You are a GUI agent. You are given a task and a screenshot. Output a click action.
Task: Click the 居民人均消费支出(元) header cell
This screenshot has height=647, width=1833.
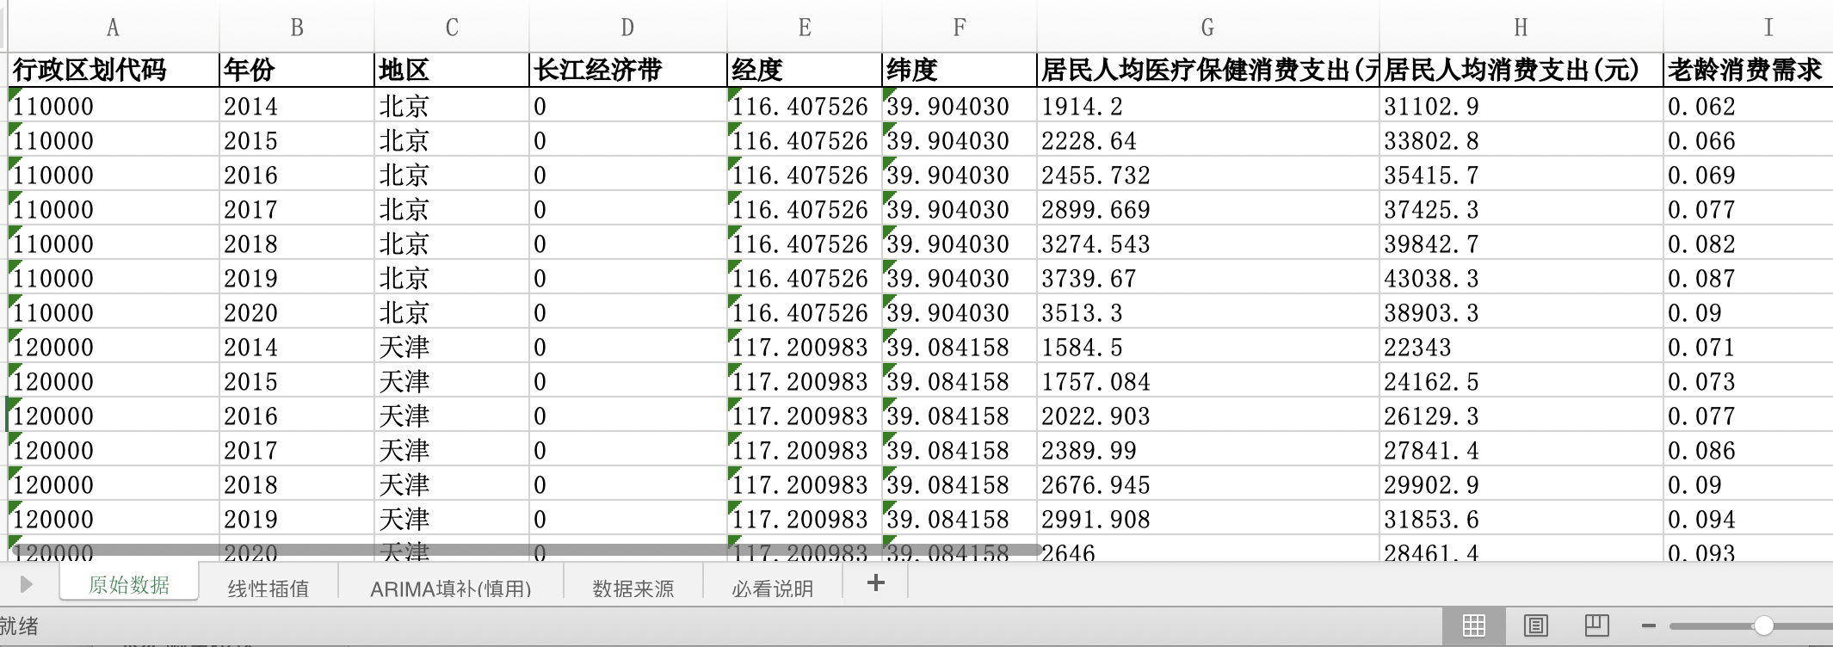click(x=1521, y=70)
